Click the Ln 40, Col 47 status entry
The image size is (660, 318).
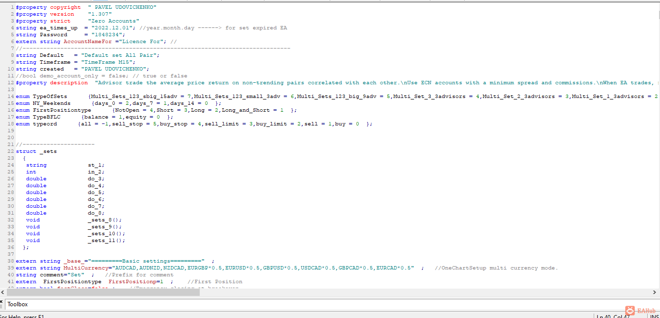click(613, 316)
